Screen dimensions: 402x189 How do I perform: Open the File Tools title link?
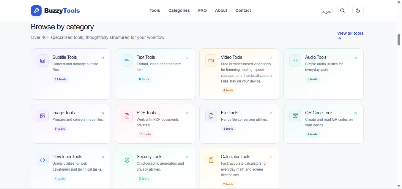point(230,113)
